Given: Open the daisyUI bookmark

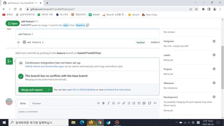Looking at the screenshot, I should pyautogui.click(x=134, y=15).
